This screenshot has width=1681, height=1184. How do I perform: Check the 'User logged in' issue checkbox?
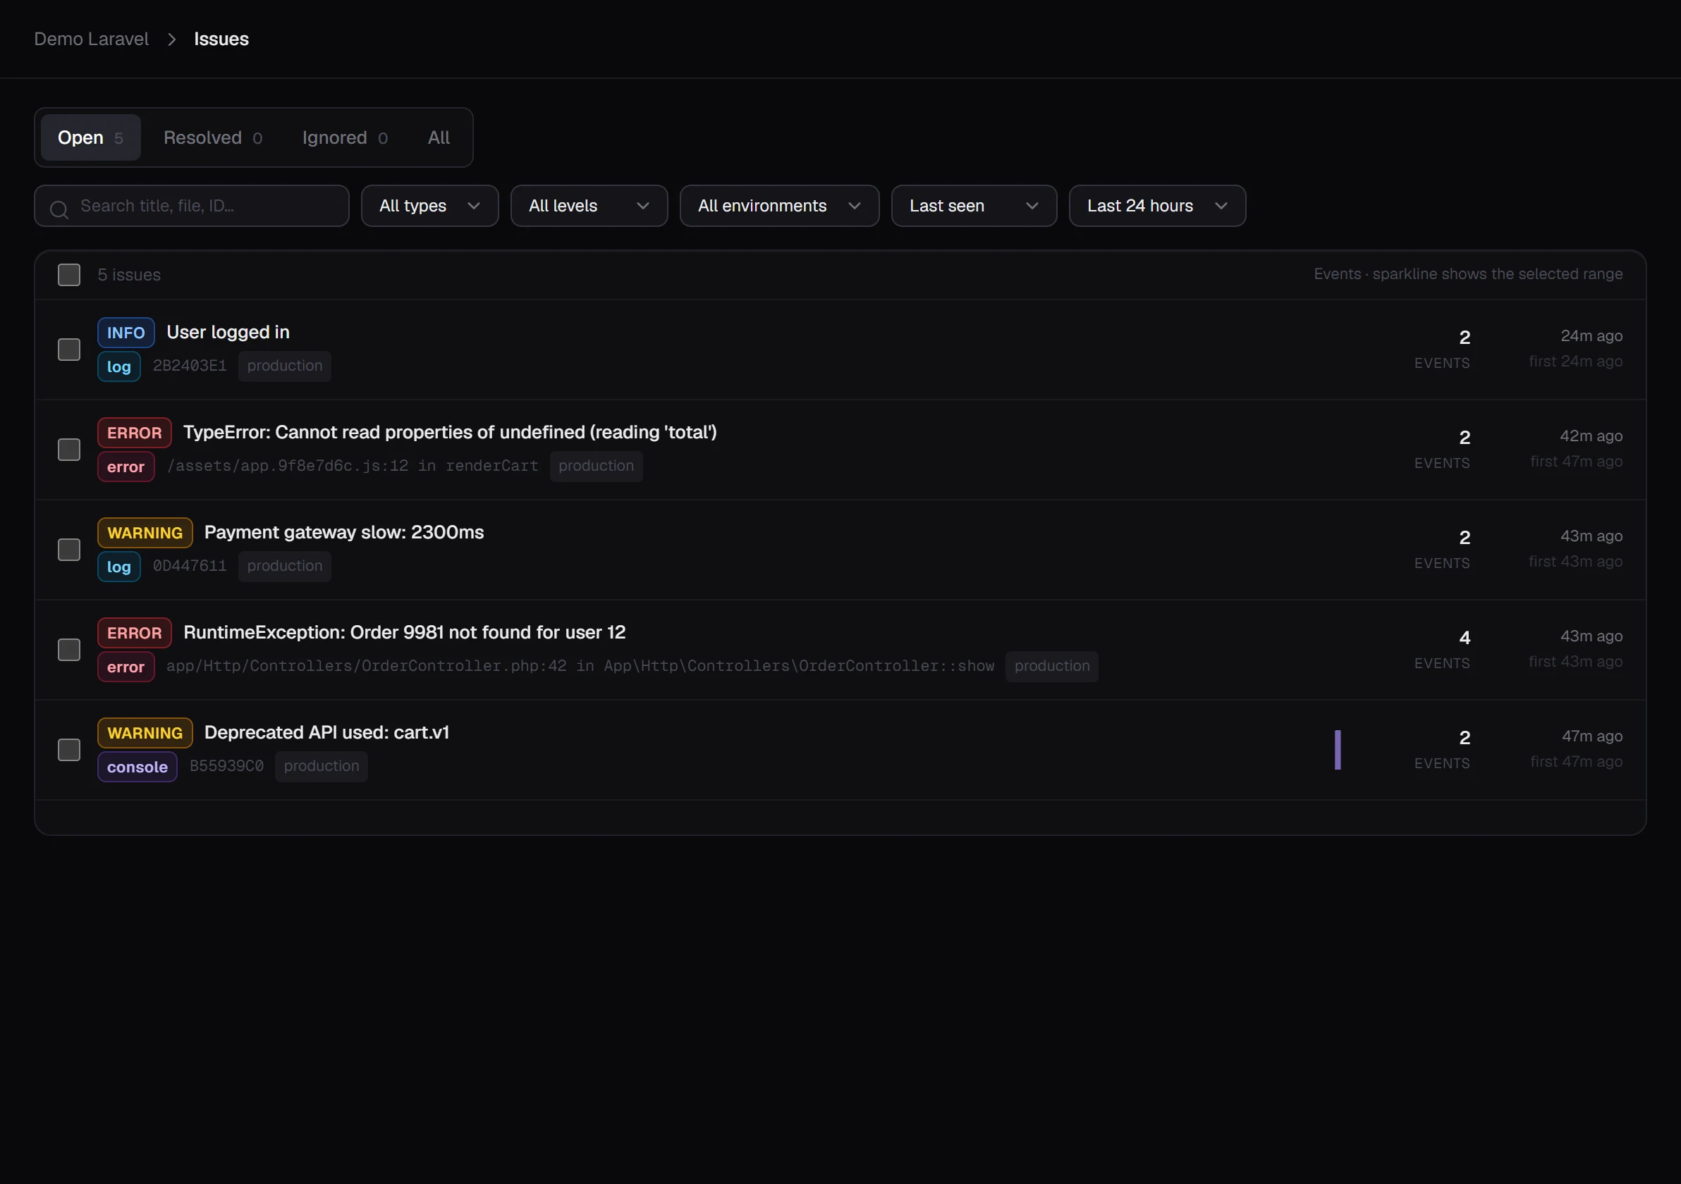click(69, 350)
